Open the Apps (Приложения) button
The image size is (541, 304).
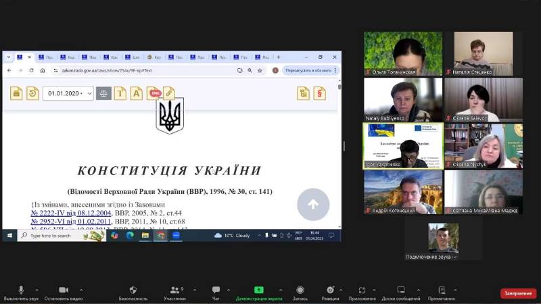click(362, 293)
